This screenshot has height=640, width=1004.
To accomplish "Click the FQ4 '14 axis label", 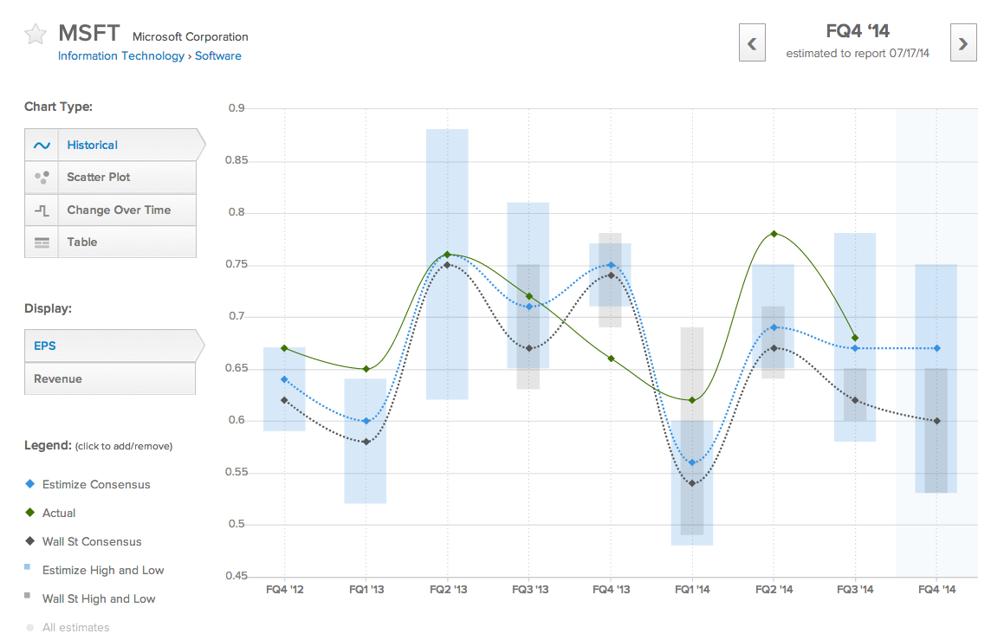I will (936, 590).
